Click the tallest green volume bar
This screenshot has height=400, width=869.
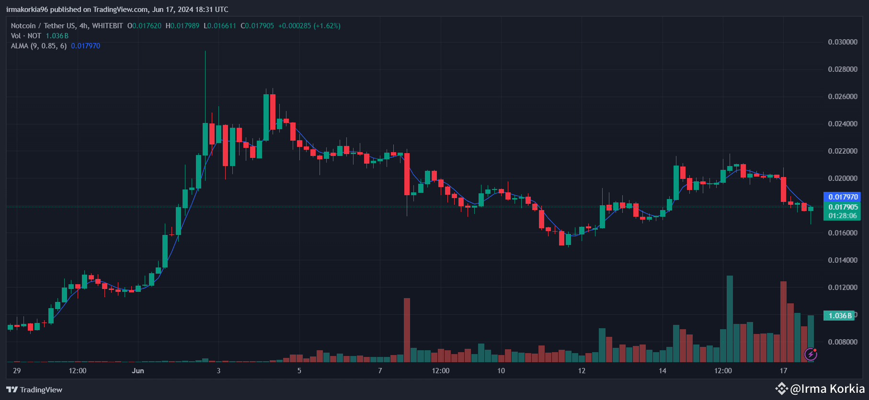tap(730, 318)
